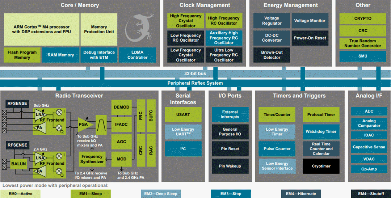391x198 pixels.
Task: Click the bandpass filter symbol next to PGA
Action: (x=101, y=124)
